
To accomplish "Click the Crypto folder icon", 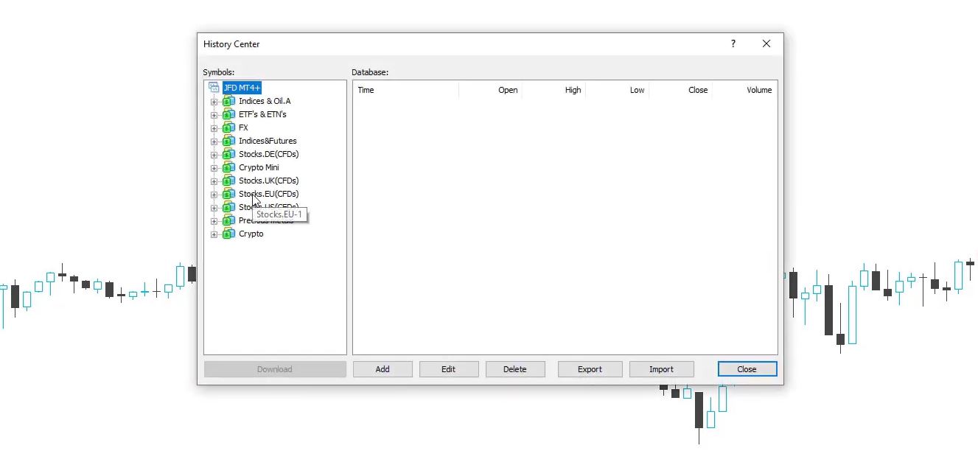I will [228, 234].
